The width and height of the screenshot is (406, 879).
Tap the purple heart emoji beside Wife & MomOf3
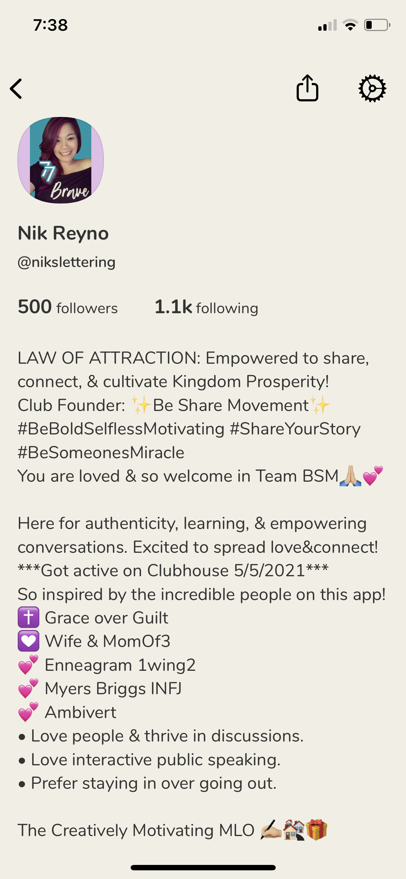pos(29,641)
